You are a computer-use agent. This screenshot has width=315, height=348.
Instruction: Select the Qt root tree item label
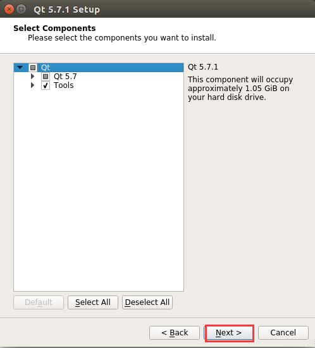point(46,68)
